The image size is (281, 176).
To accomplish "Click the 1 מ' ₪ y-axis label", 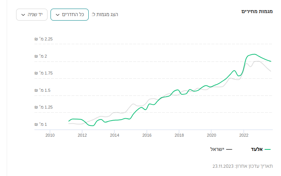I will pos(41,124).
